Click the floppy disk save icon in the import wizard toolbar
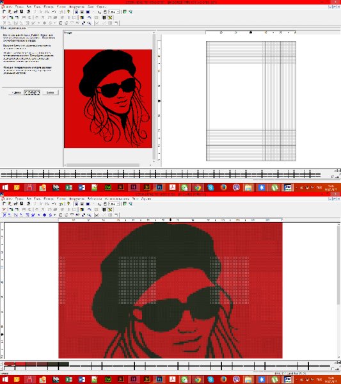 point(21,12)
